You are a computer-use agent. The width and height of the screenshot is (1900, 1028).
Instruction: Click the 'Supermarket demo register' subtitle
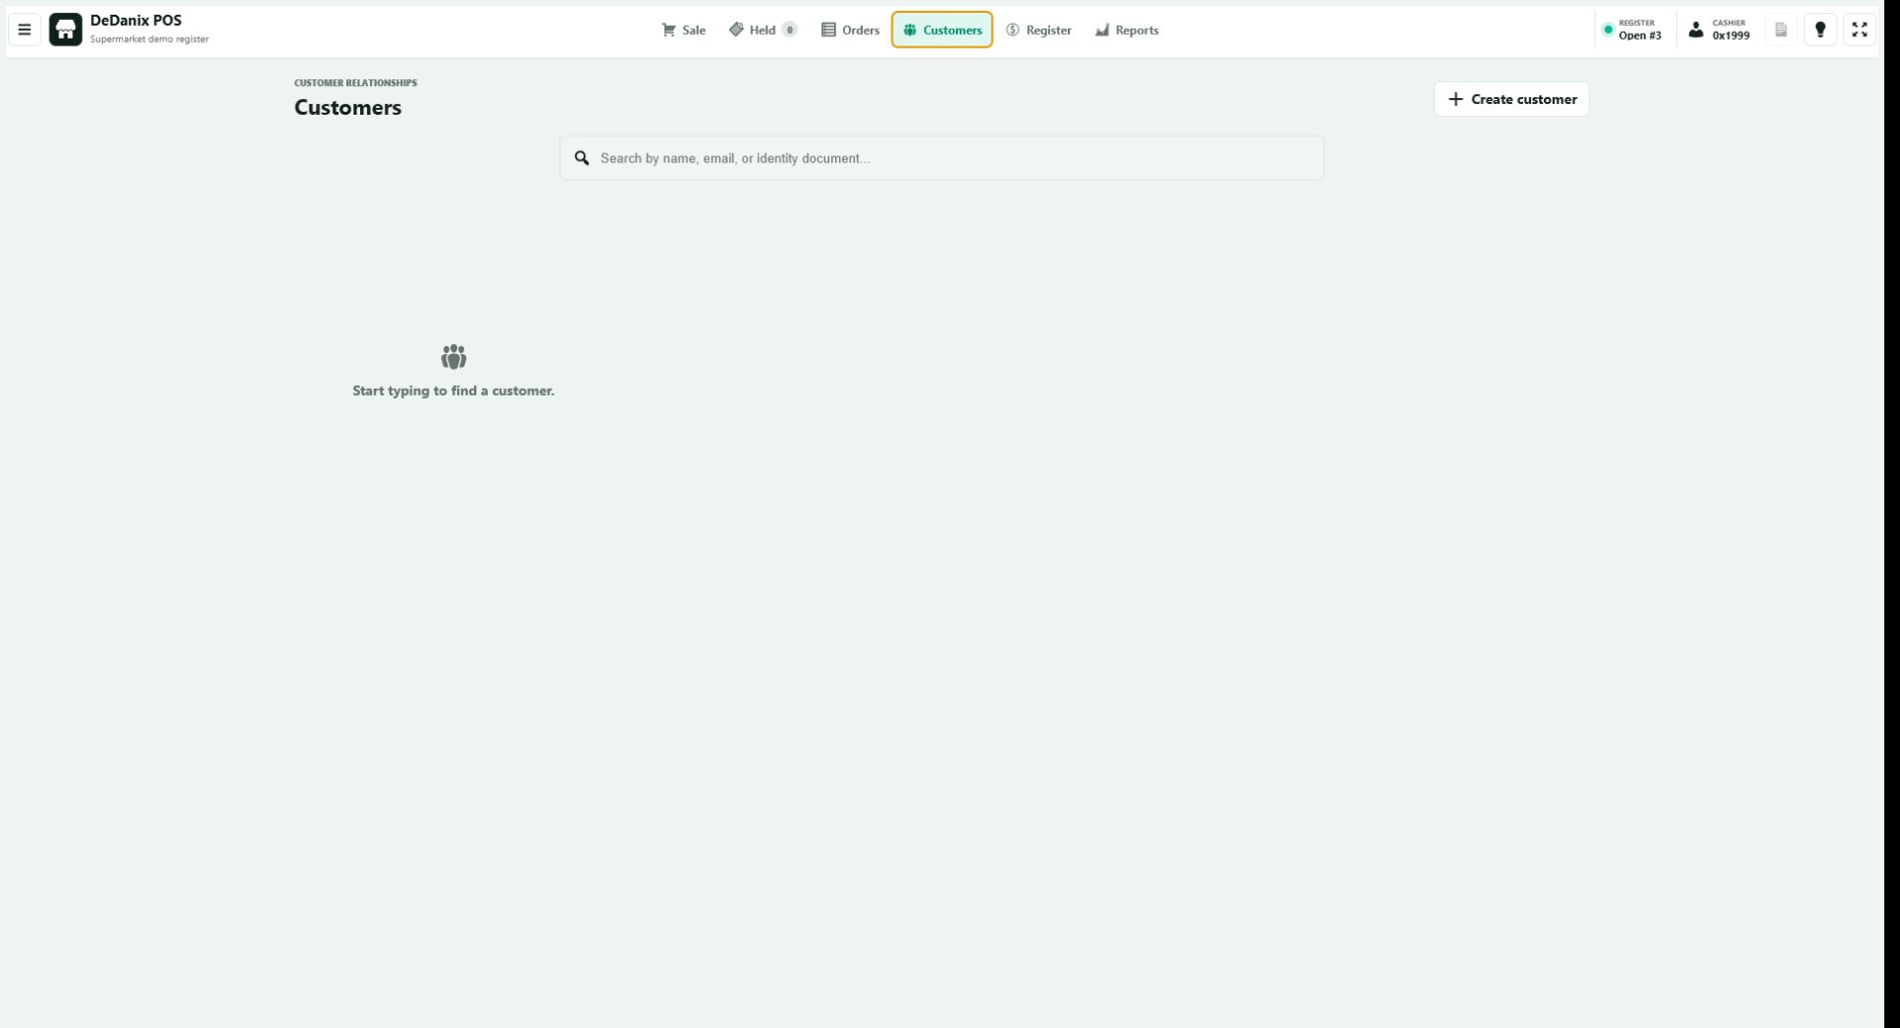(x=149, y=40)
